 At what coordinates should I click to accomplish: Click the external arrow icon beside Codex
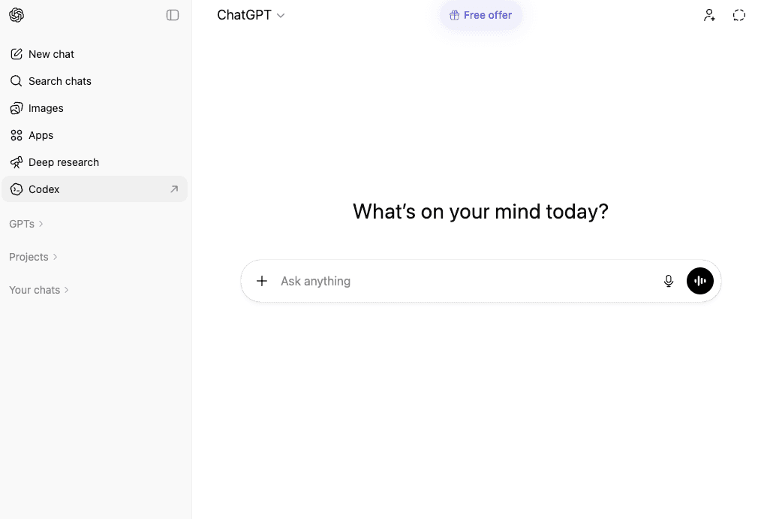[x=174, y=189]
